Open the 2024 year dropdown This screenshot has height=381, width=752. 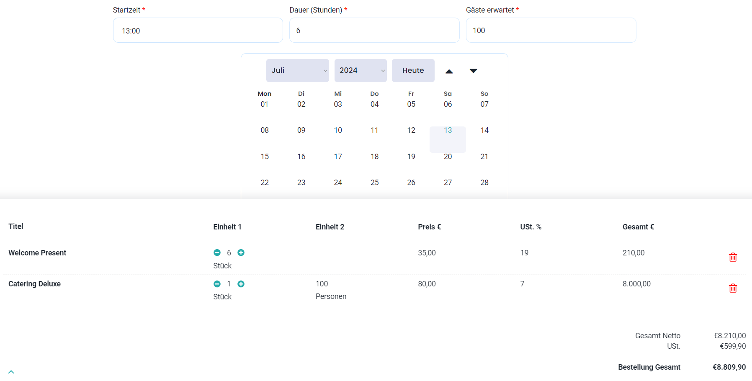coord(361,70)
